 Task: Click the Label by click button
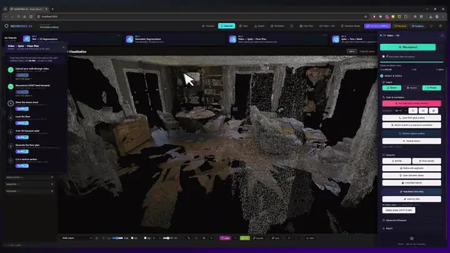click(411, 199)
